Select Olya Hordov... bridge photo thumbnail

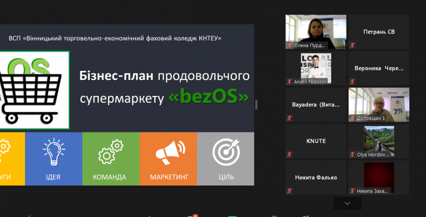click(x=379, y=141)
